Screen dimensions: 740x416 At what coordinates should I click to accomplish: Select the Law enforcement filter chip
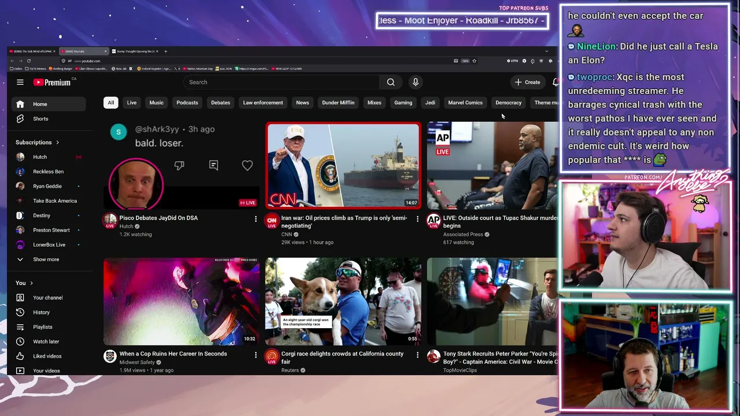[263, 103]
